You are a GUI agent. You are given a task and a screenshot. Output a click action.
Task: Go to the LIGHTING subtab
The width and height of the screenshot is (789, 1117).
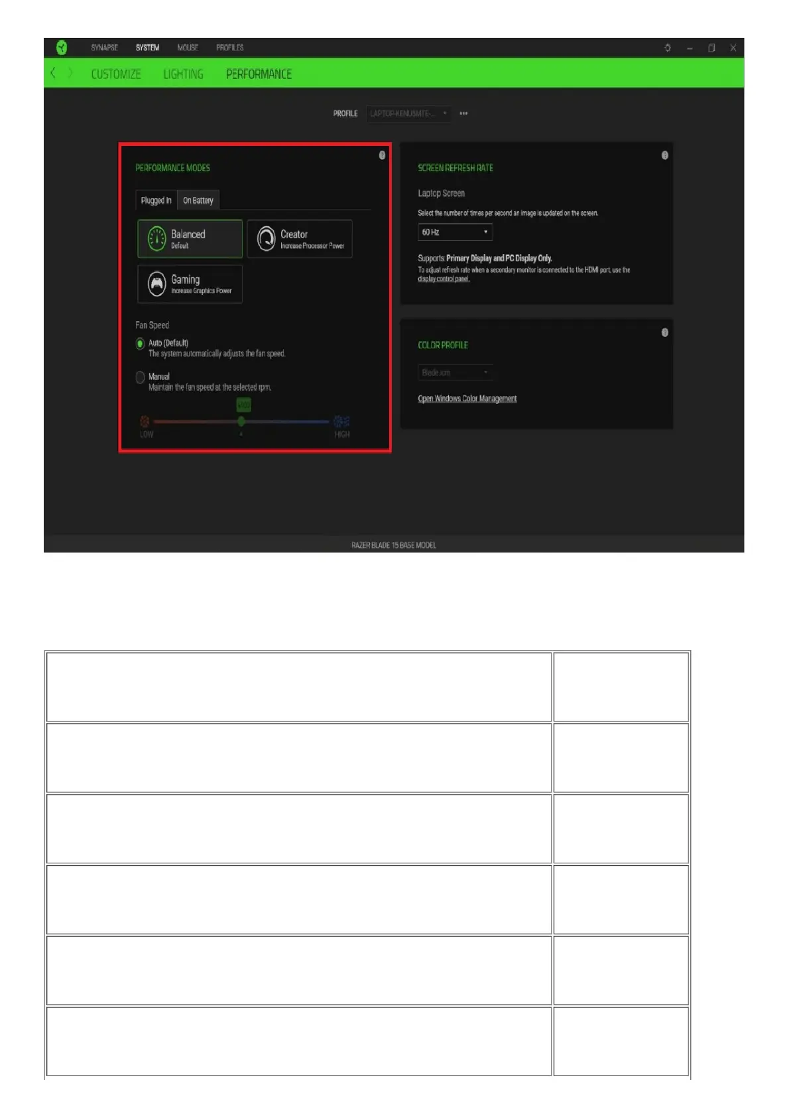184,74
